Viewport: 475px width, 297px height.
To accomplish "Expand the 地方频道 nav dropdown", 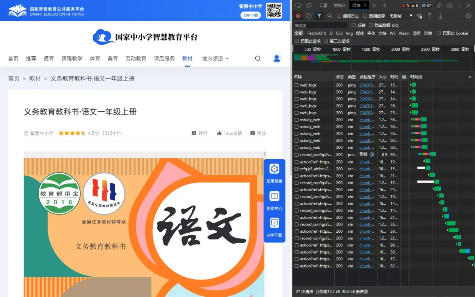I will tap(215, 58).
